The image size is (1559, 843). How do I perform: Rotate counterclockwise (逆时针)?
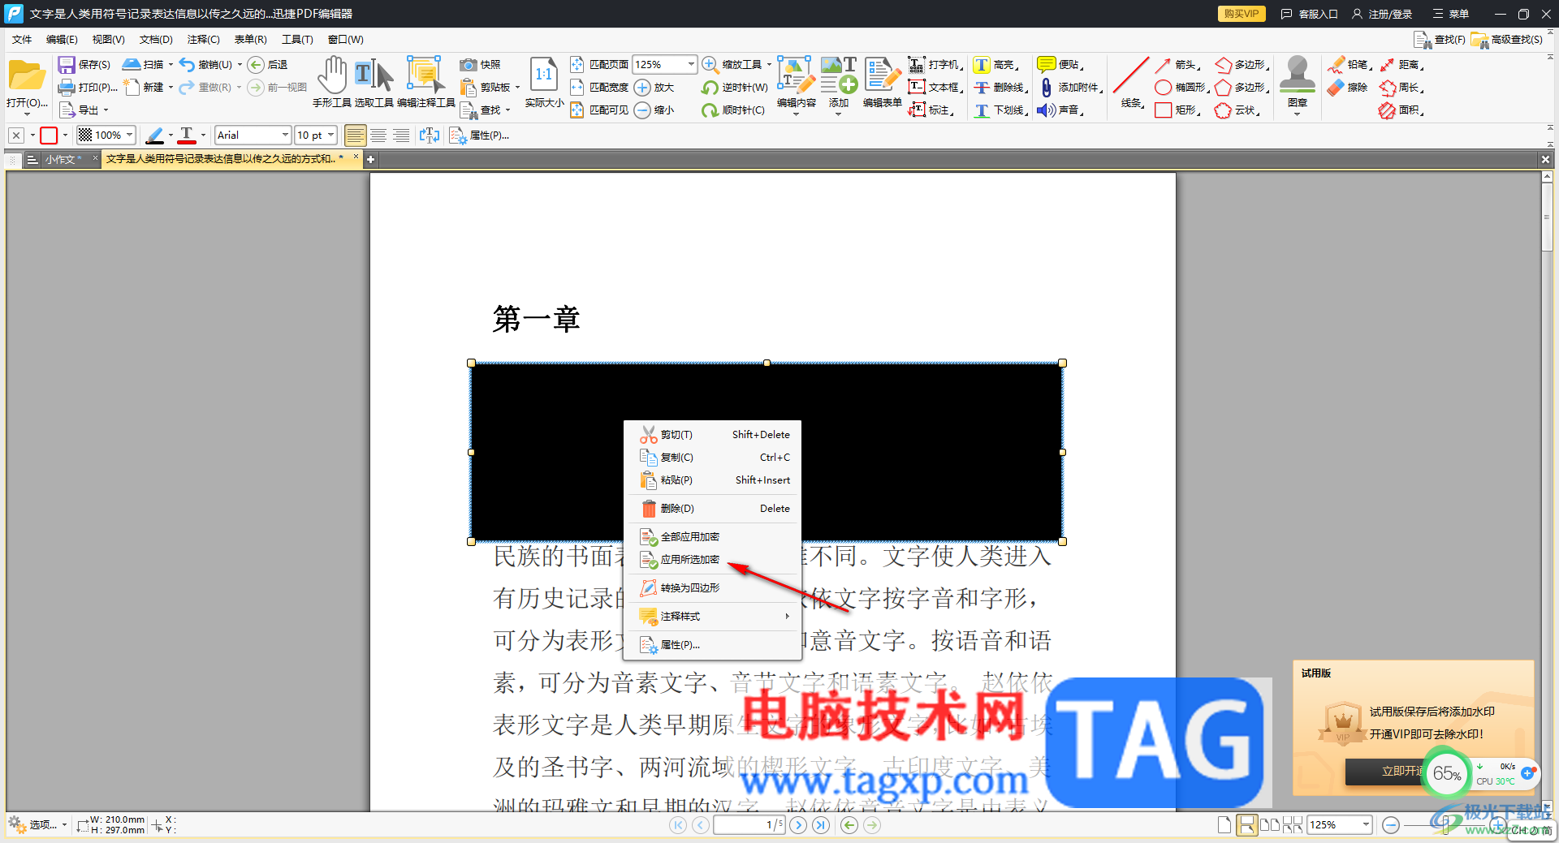click(x=735, y=88)
